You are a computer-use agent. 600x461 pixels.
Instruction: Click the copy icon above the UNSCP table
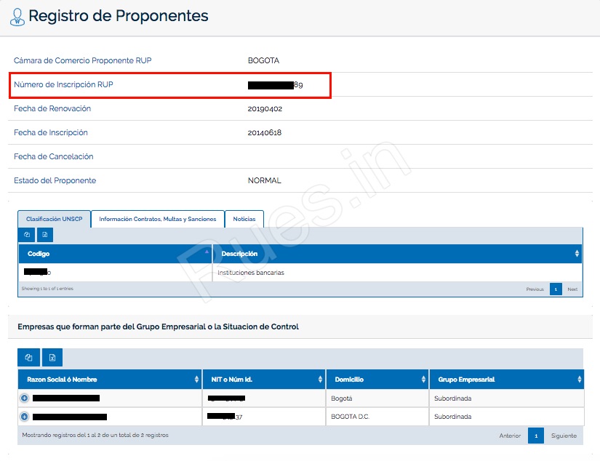point(27,234)
